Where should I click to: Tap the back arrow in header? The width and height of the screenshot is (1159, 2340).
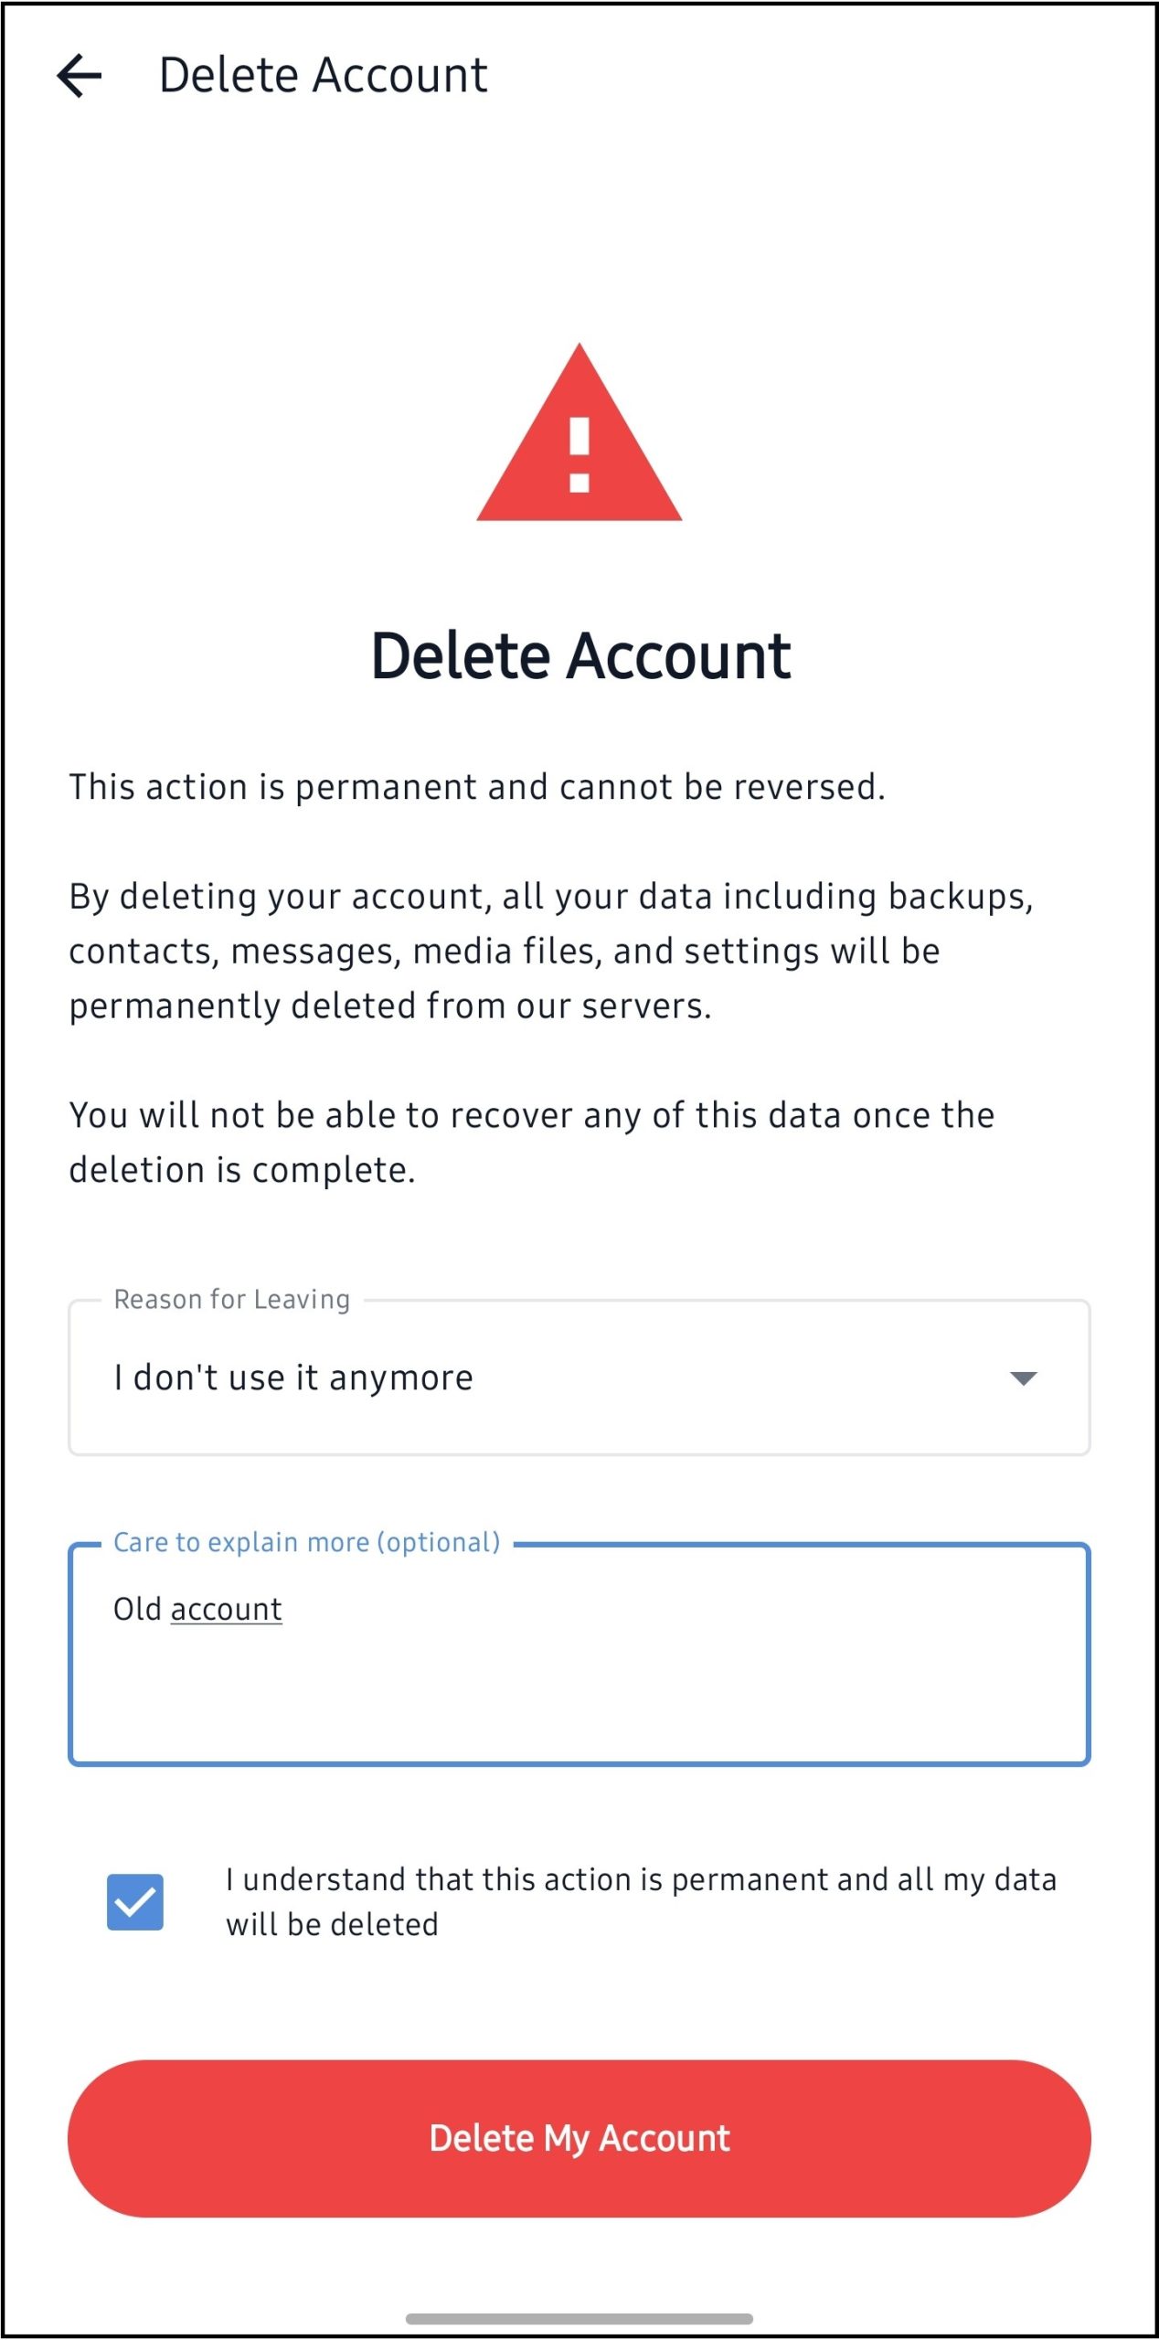coord(80,75)
